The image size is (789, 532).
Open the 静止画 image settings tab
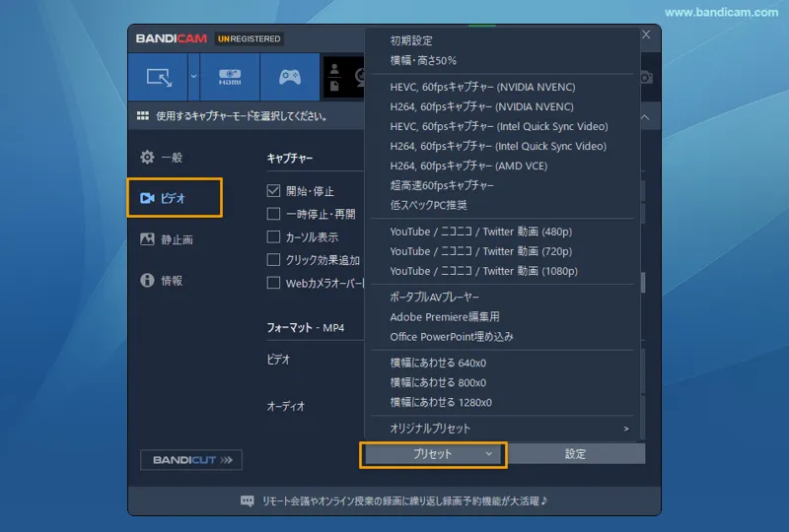tap(167, 239)
